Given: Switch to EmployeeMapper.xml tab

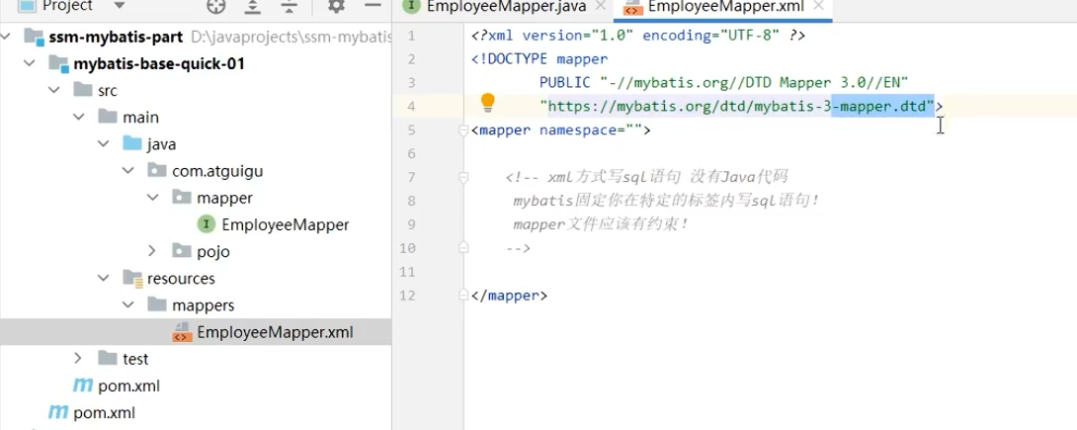Looking at the screenshot, I should (726, 7).
